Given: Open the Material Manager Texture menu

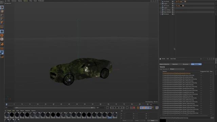Looking at the screenshot, I should [x=33, y=111].
